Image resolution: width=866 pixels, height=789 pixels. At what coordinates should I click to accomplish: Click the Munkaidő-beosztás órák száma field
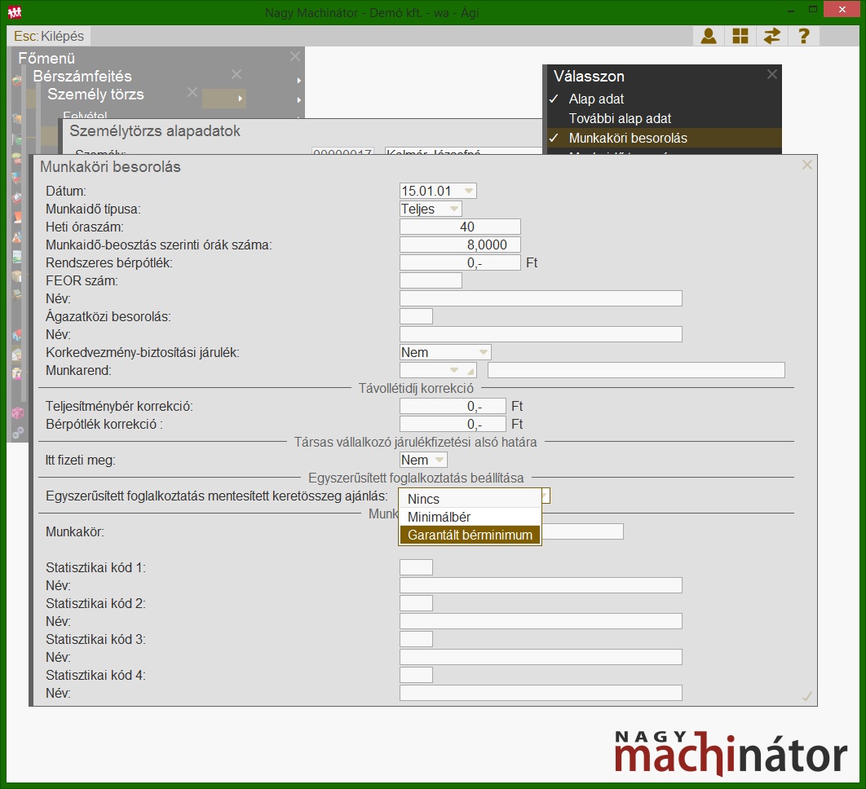(x=460, y=245)
